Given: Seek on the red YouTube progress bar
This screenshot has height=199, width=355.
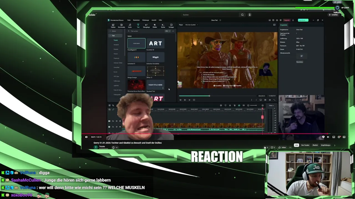Looking at the screenshot, I should pyautogui.click(x=204, y=134).
